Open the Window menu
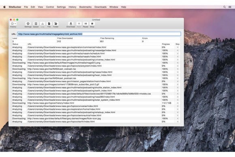Screen dimensions: 235x157 coord(114,7)
